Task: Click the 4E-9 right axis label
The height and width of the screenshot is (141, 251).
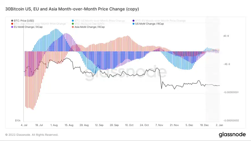Action: [226, 36]
